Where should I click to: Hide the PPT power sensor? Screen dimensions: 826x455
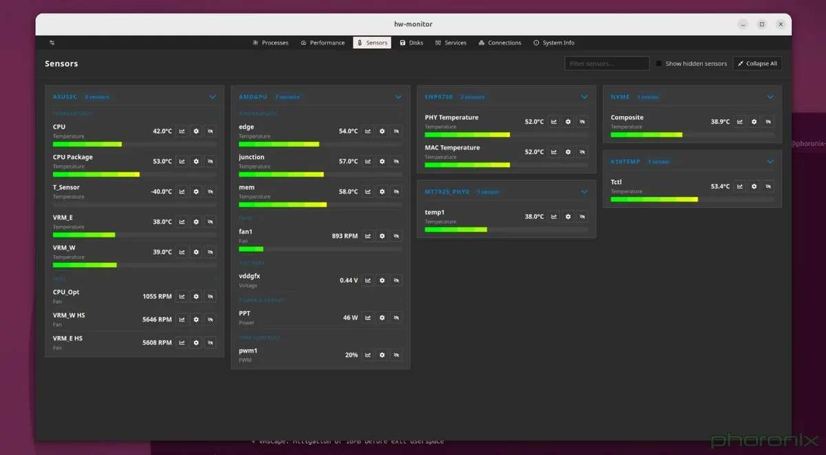click(396, 317)
